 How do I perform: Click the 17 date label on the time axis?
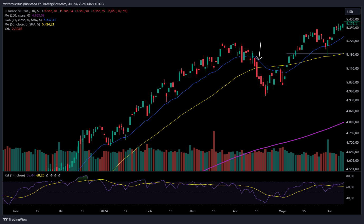[x=126, y=211]
